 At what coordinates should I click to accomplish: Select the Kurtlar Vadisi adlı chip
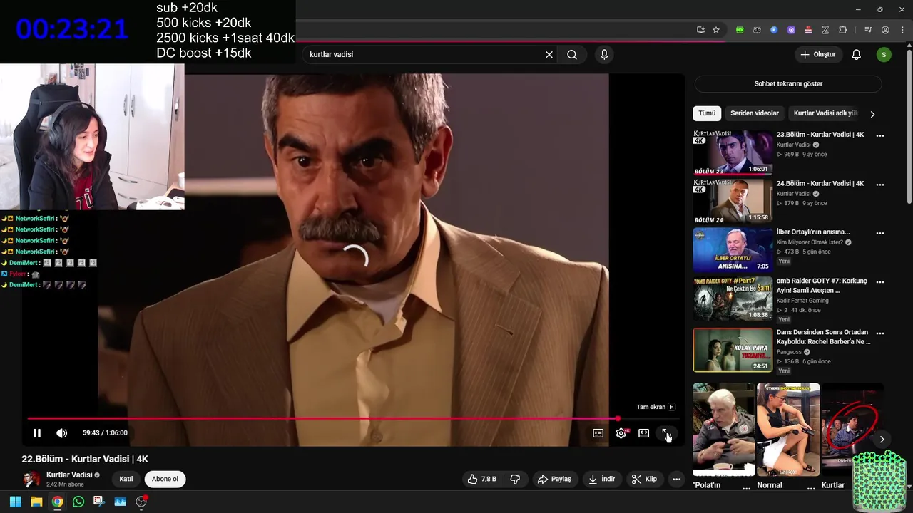tap(825, 113)
